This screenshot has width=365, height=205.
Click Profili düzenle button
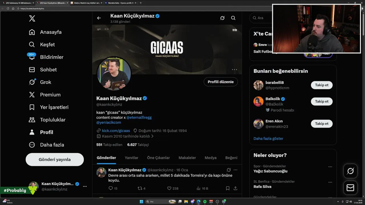click(221, 82)
